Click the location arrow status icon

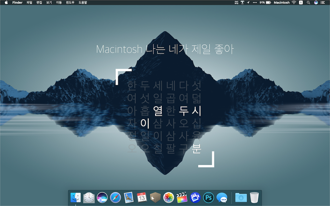pos(248,2)
